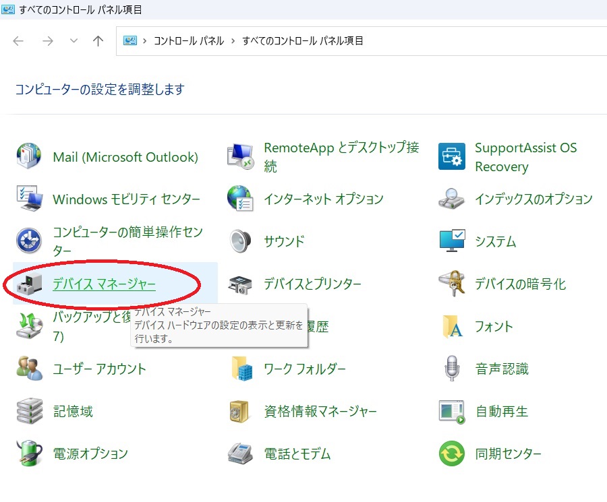607x502 pixels.
Task: Go up one level with up arrow
Action: (98, 40)
